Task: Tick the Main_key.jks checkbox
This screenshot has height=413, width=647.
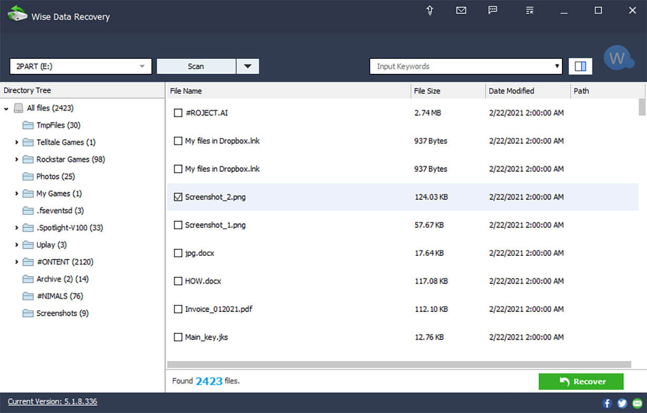Action: [x=178, y=337]
